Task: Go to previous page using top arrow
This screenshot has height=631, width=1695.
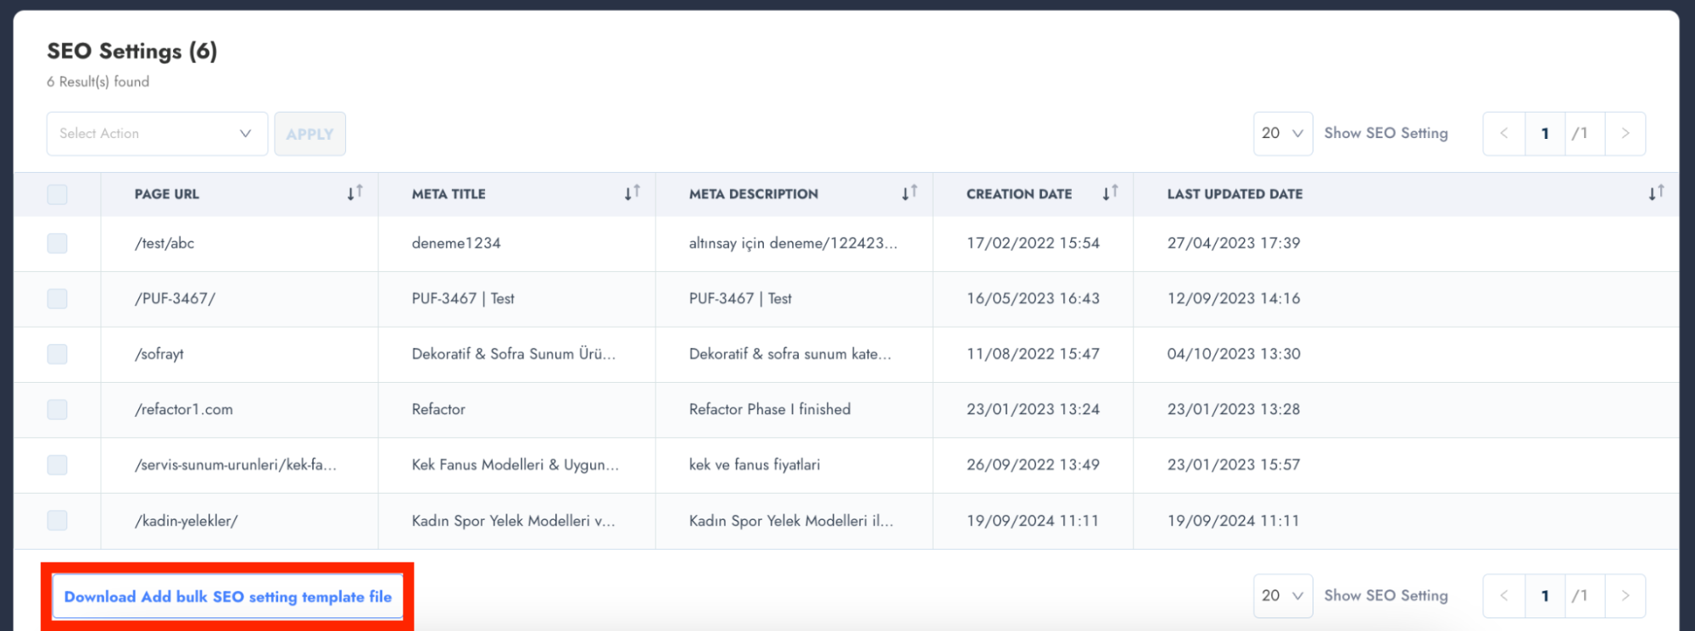Action: pyautogui.click(x=1503, y=133)
